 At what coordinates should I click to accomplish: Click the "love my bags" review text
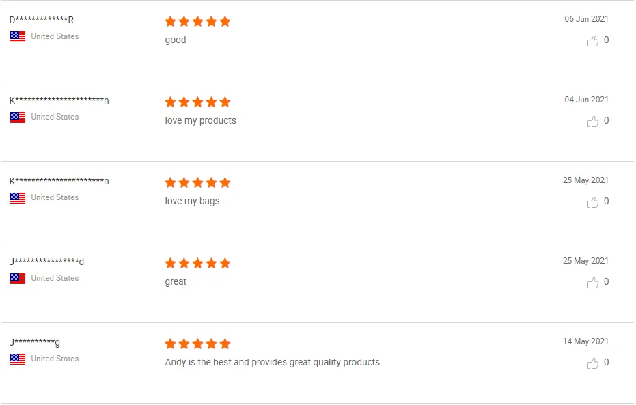pos(192,201)
